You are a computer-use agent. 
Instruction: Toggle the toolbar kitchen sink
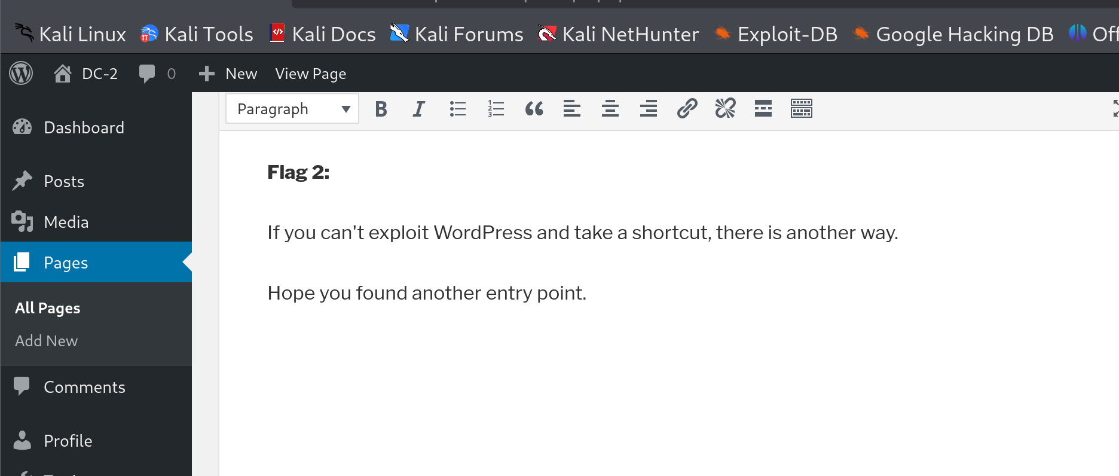coord(802,109)
